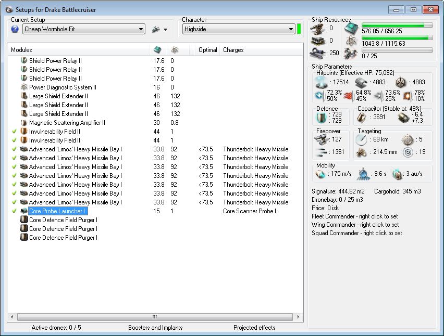Viewport: 444px width, 336px height.
Task: Toggle the third Heavy Missile Bay active checkmark
Action: click(14, 167)
